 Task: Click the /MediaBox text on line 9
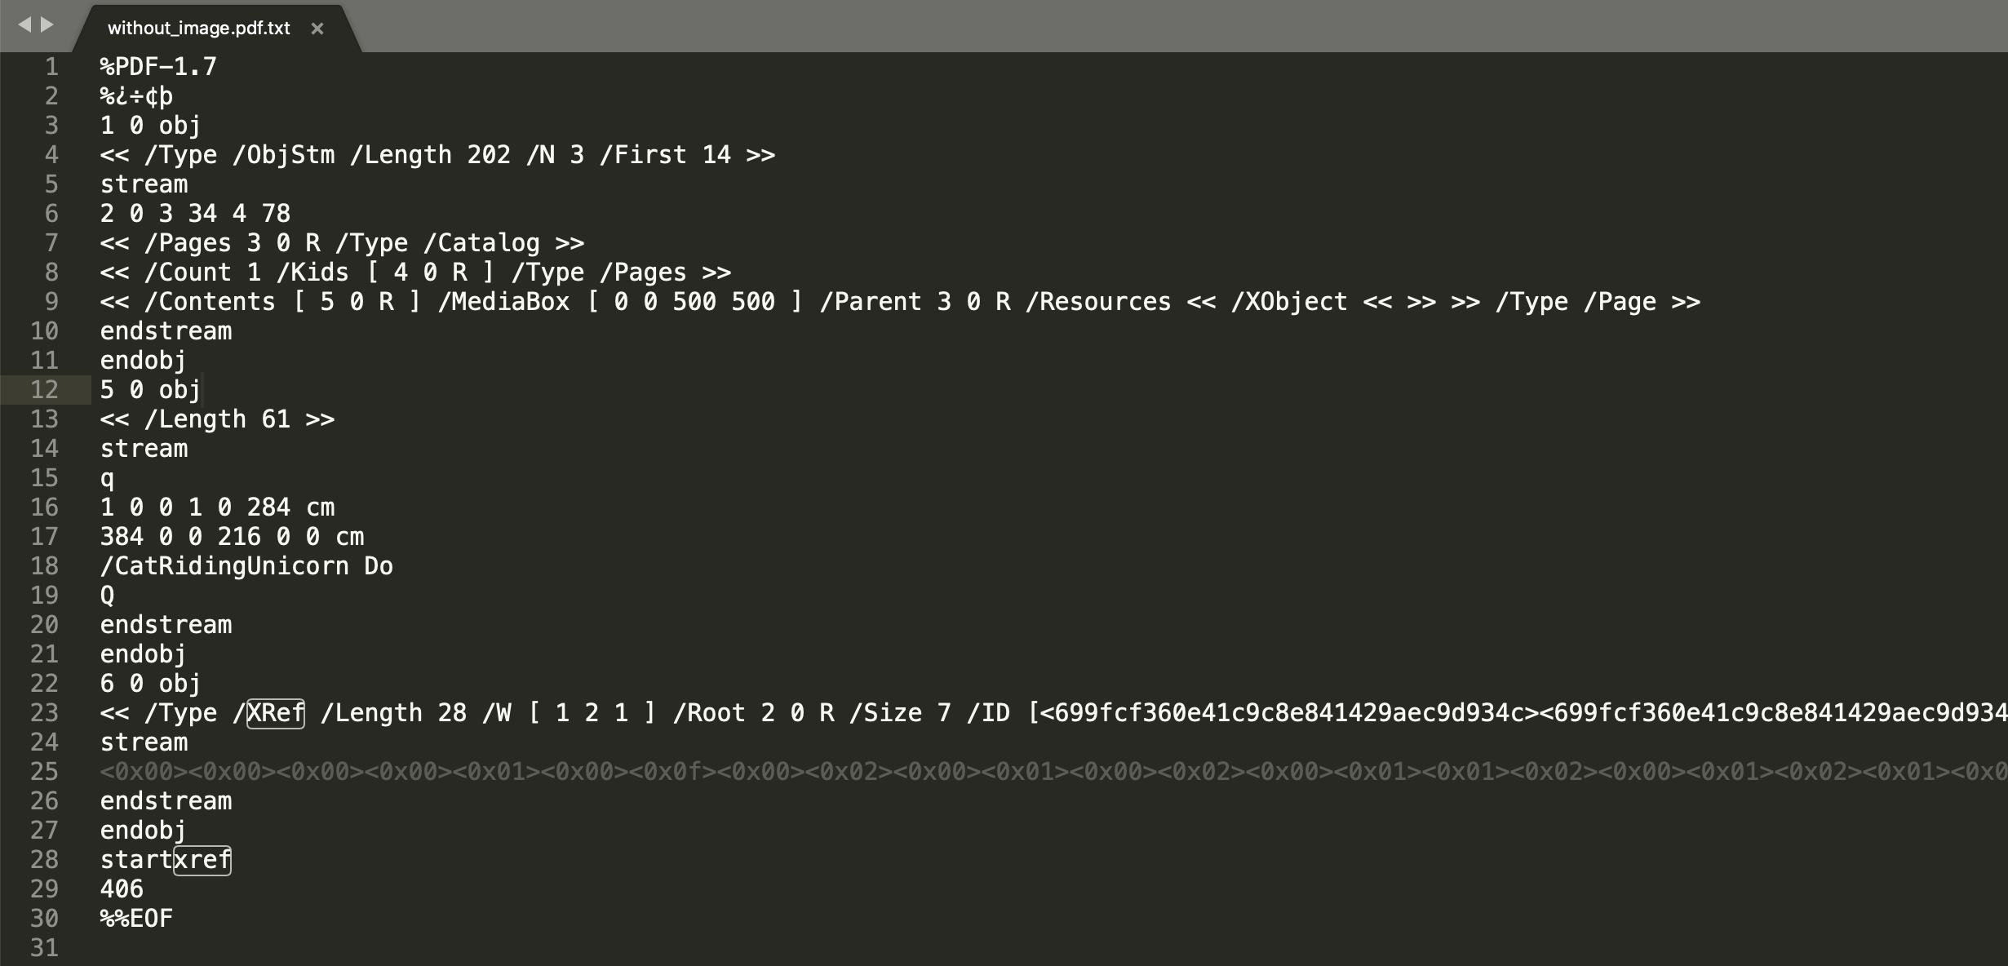click(x=503, y=302)
